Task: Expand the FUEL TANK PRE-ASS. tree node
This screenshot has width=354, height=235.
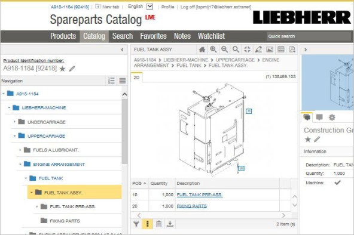Action: pos(37,206)
